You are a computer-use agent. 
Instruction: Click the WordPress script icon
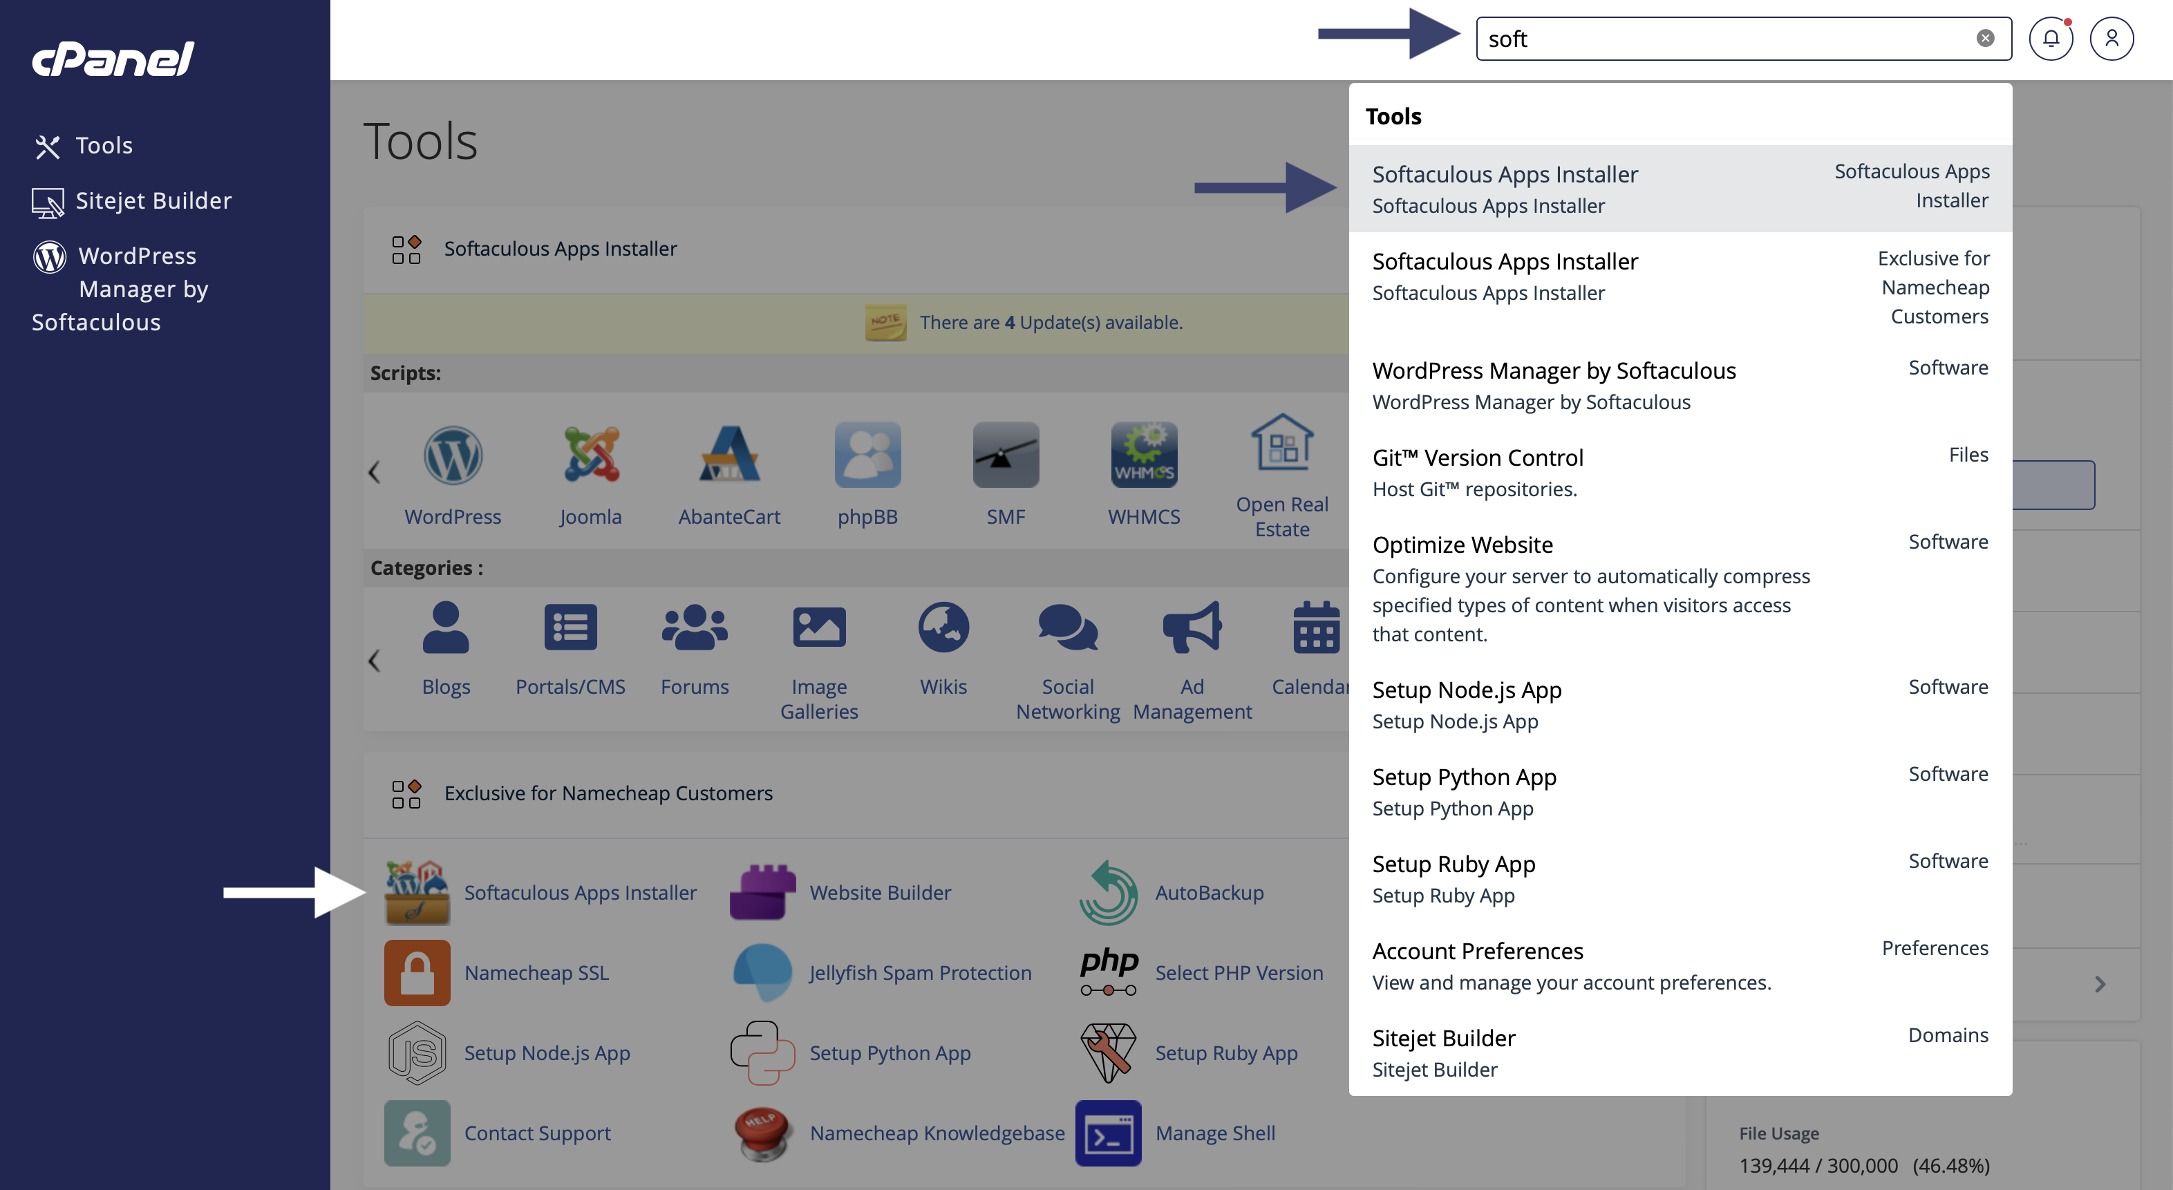coord(453,456)
